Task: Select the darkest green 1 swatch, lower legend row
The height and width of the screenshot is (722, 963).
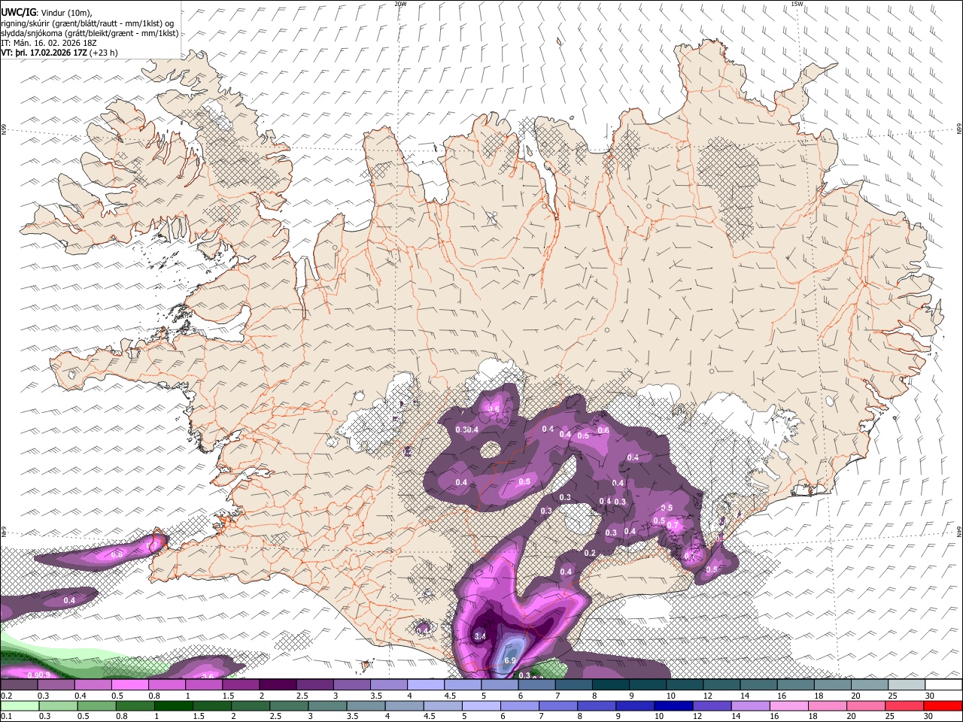Action: tap(172, 705)
